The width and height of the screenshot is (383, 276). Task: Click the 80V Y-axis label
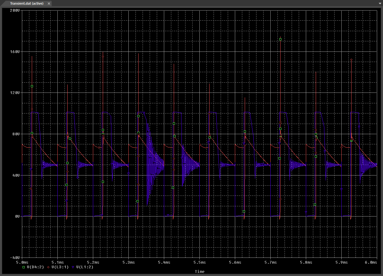tap(16, 134)
